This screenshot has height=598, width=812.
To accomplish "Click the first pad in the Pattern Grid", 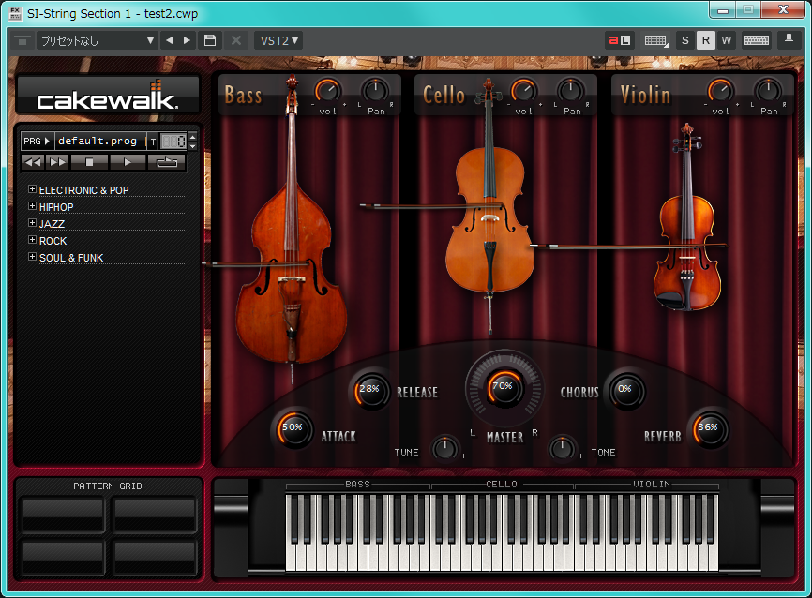I will 63,515.
